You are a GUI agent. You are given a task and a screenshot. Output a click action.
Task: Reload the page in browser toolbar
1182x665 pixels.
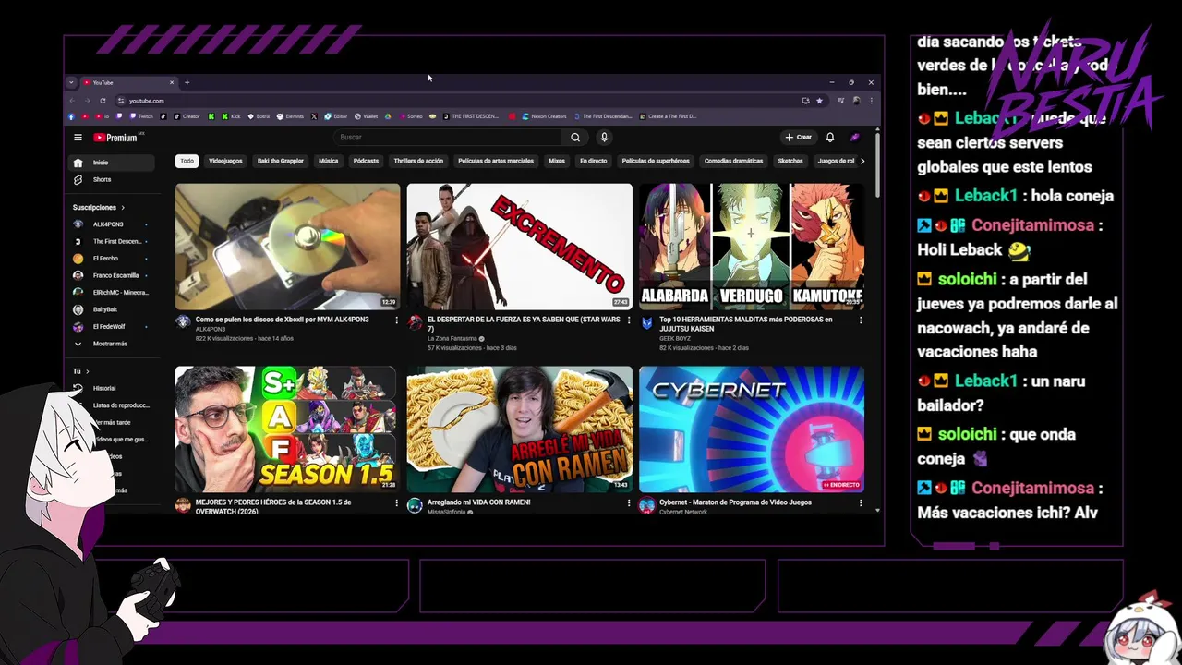[x=103, y=101]
